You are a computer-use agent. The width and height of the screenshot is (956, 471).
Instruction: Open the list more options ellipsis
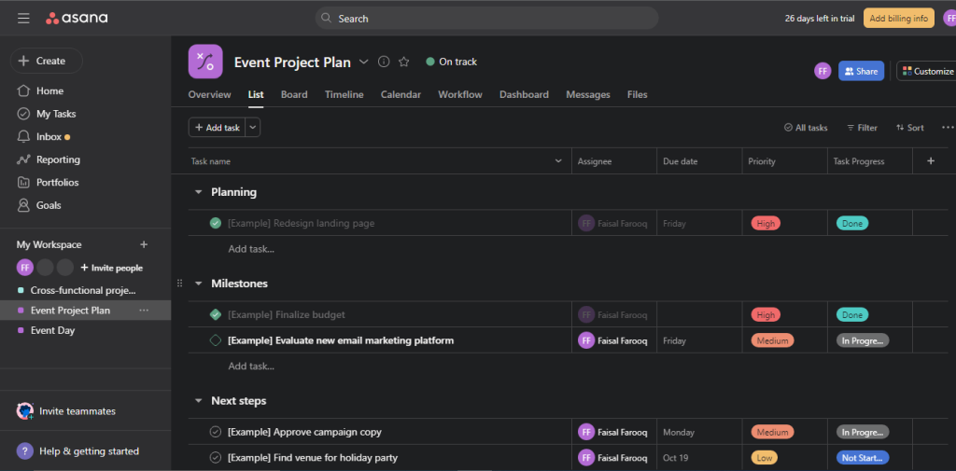coord(948,128)
